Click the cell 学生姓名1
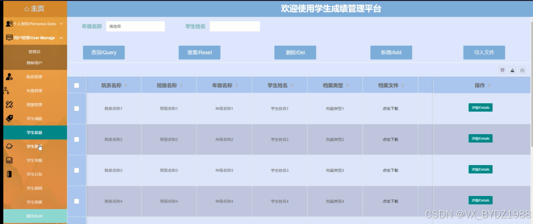 [x=280, y=108]
